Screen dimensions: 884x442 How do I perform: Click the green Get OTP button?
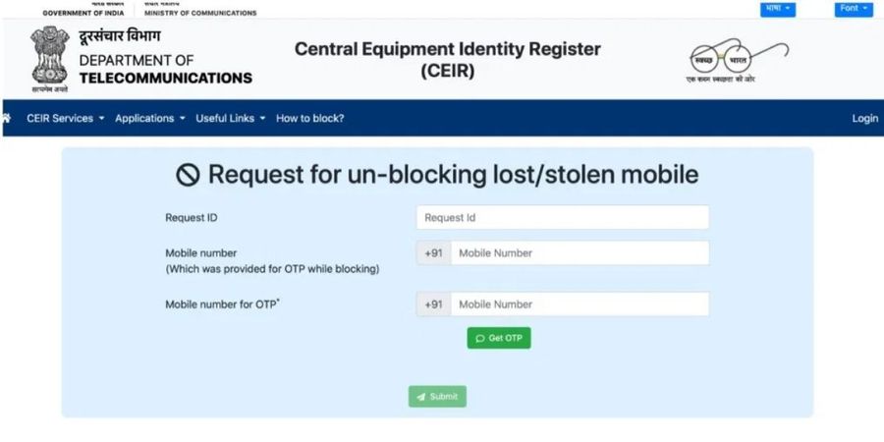pyautogui.click(x=499, y=338)
